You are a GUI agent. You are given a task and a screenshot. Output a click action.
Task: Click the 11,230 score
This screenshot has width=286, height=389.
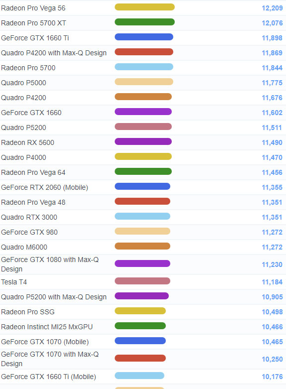click(272, 264)
